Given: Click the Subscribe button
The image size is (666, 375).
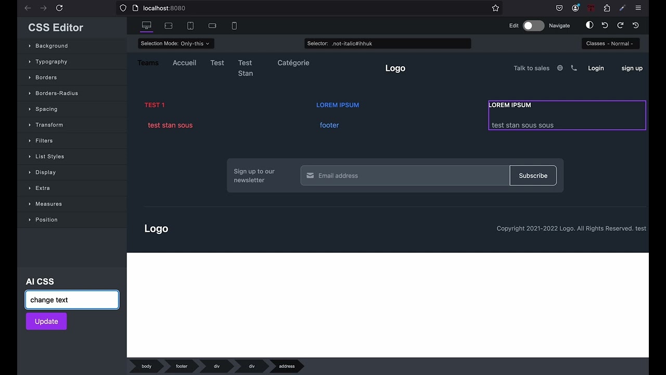Looking at the screenshot, I should [533, 176].
